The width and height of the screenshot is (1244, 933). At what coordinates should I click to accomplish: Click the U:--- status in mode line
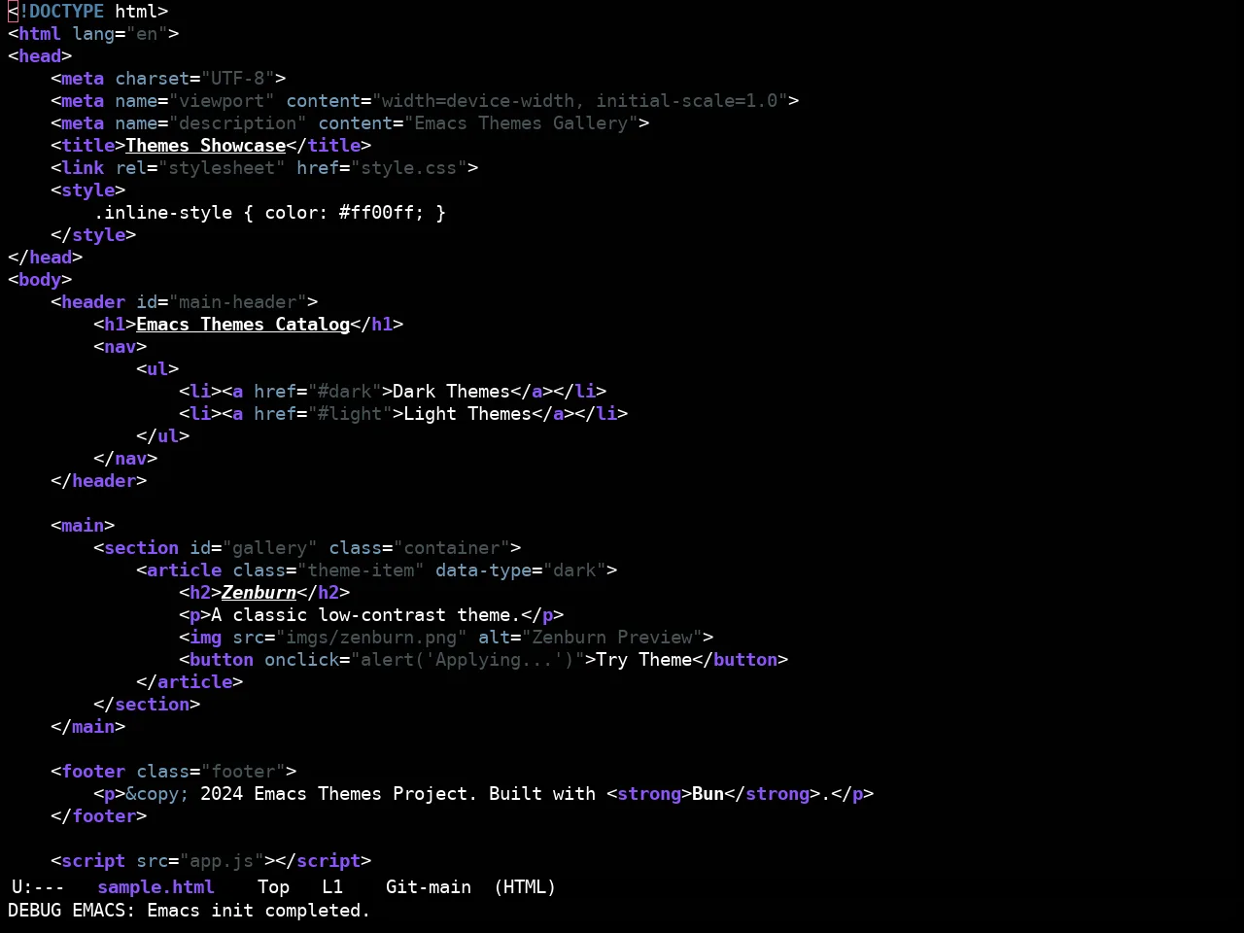pyautogui.click(x=38, y=887)
